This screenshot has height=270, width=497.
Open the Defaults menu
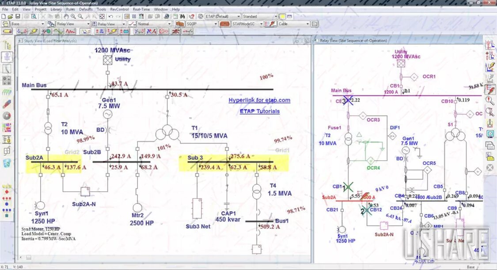(x=86, y=10)
